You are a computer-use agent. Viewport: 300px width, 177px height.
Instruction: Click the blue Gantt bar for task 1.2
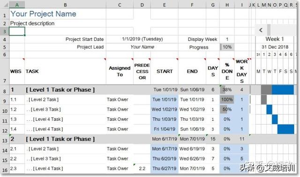269,110
